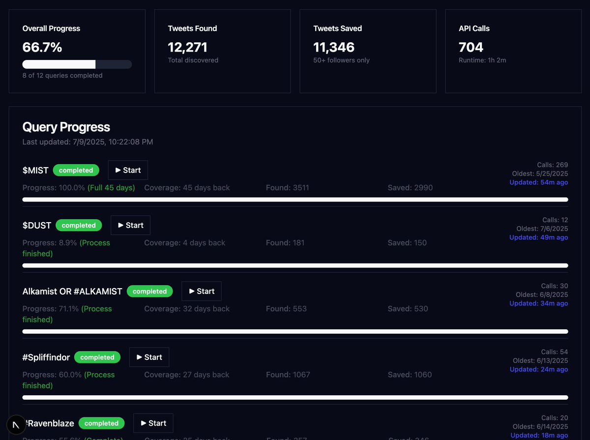
Task: Click the 'Oldest: 6/13/2025' text
Action: coord(540,360)
